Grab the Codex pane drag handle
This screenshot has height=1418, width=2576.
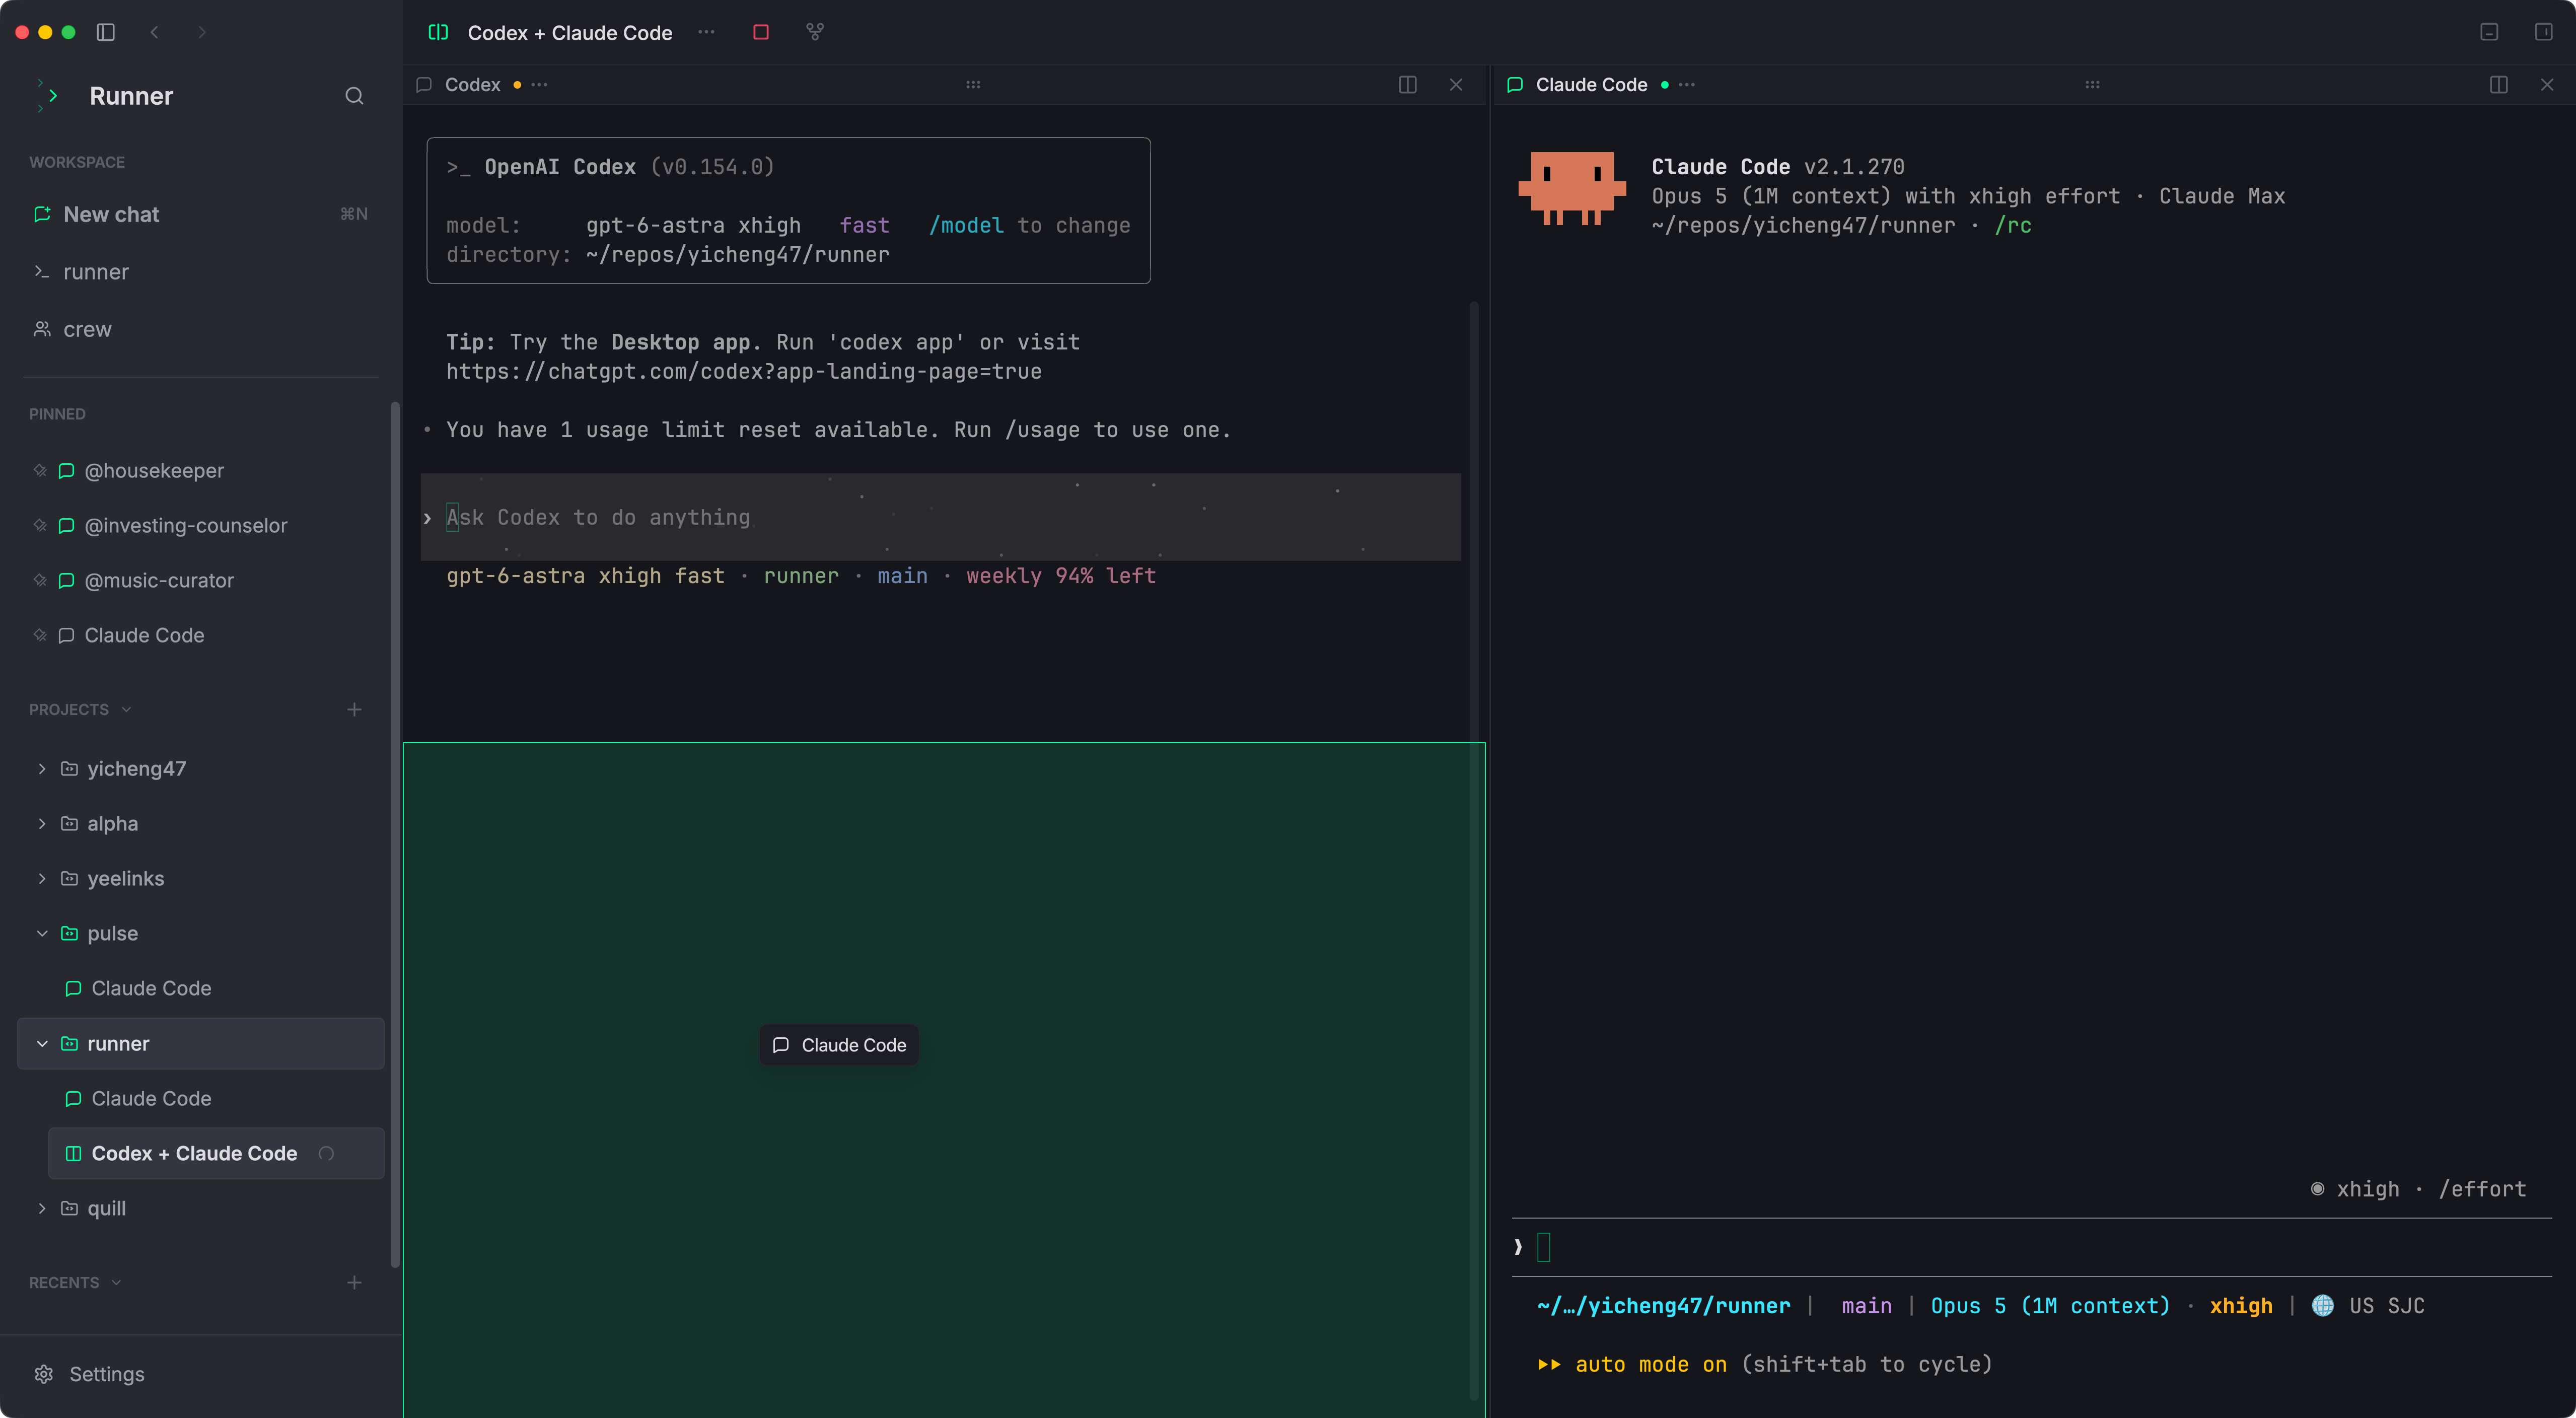(973, 85)
